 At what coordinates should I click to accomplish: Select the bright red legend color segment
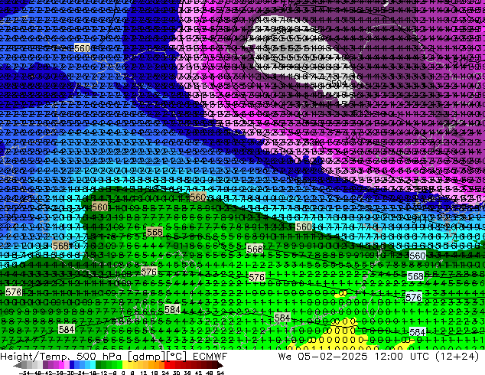pos(167,365)
